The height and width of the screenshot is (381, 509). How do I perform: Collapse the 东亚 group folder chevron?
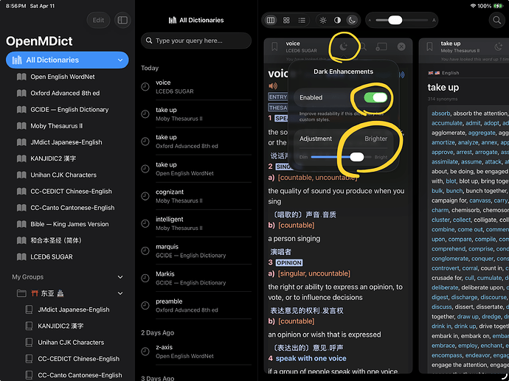click(x=120, y=293)
